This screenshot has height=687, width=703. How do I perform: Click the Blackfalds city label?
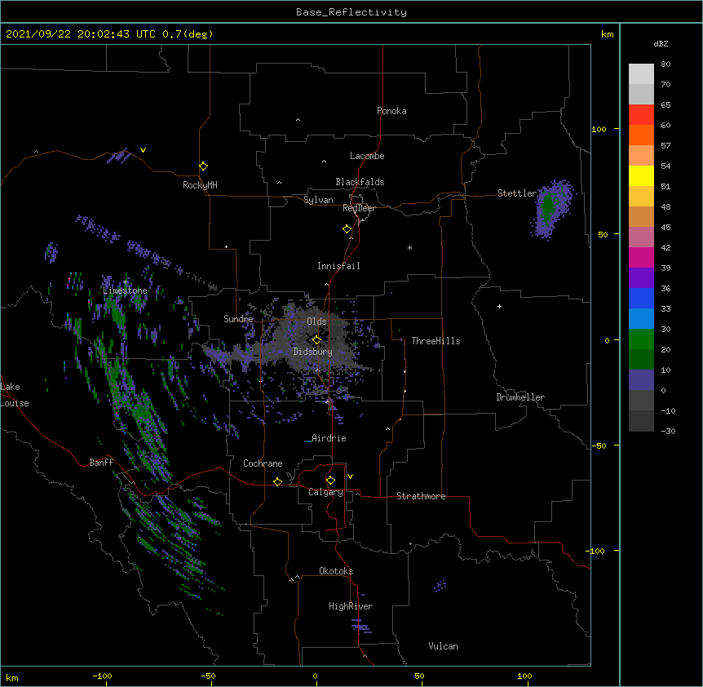(360, 182)
